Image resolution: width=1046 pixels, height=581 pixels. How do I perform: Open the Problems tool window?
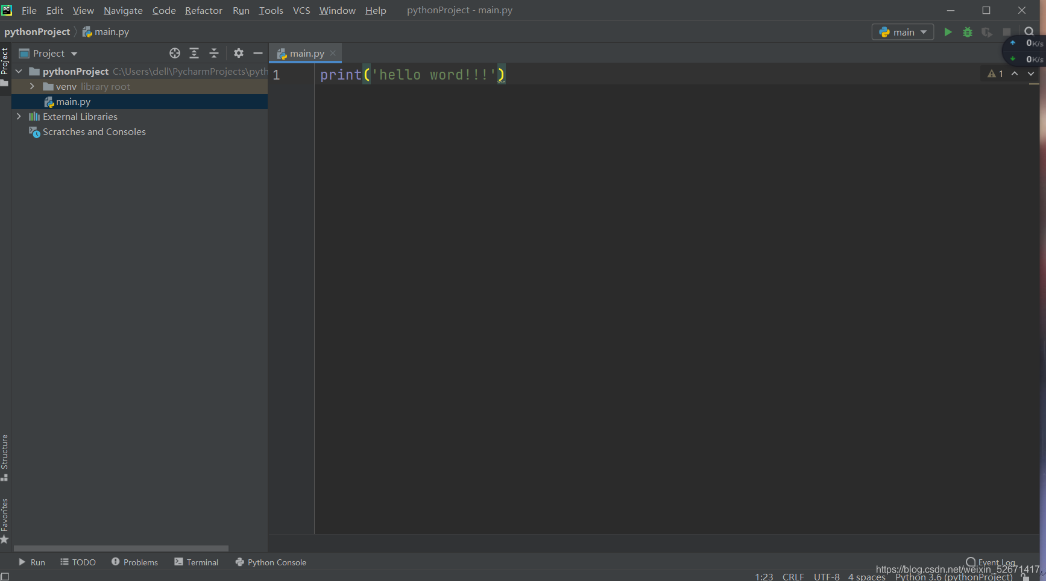(x=134, y=562)
